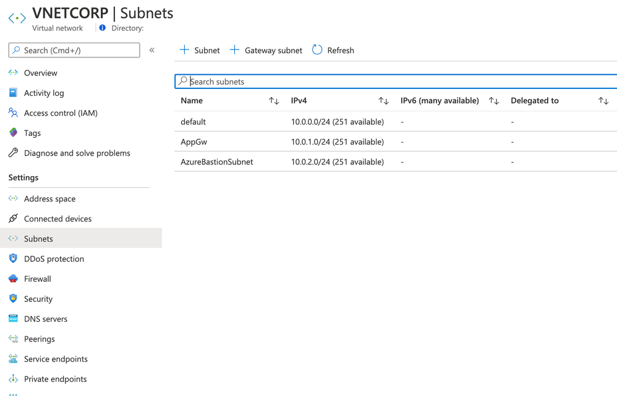Click the DDoS protection shield icon
617x396 pixels.
pos(13,258)
